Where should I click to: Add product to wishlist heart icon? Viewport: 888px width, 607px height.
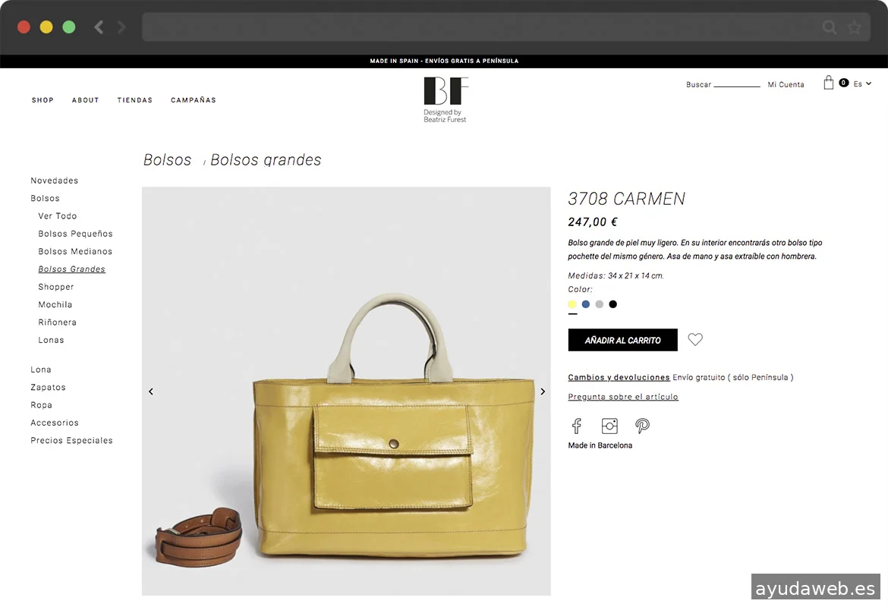[x=695, y=339]
